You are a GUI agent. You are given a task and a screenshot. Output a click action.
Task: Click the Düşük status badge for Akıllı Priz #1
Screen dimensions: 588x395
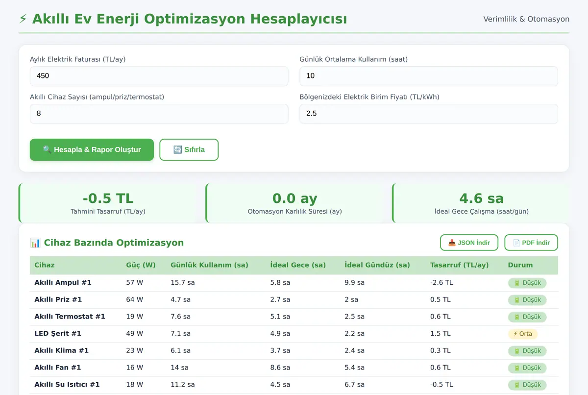(x=527, y=300)
